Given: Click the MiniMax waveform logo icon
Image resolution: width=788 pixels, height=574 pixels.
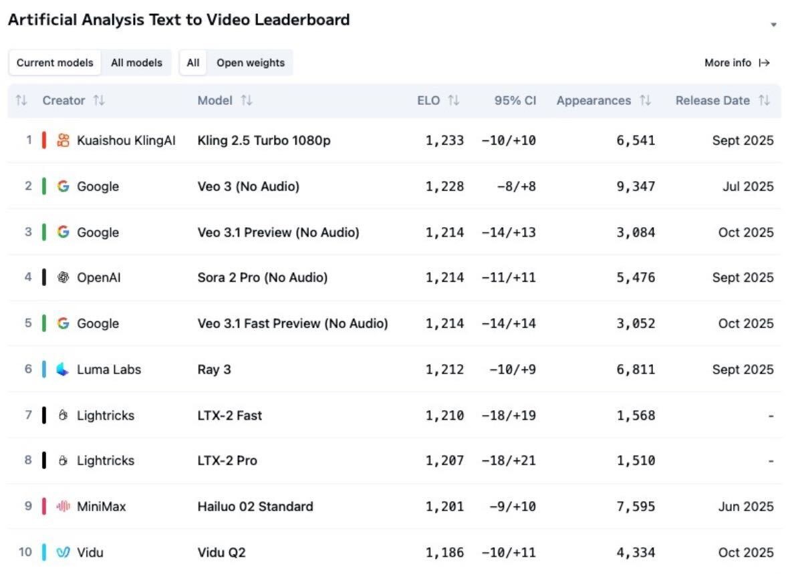Looking at the screenshot, I should (x=63, y=506).
